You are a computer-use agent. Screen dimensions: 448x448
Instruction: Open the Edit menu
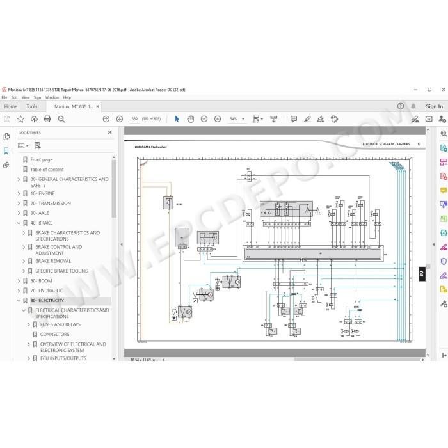(14, 97)
